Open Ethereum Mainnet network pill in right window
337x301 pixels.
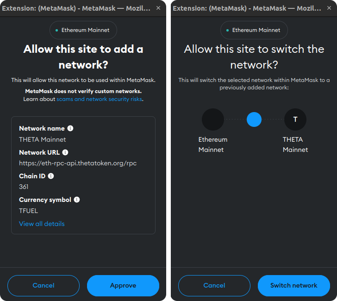254,30
